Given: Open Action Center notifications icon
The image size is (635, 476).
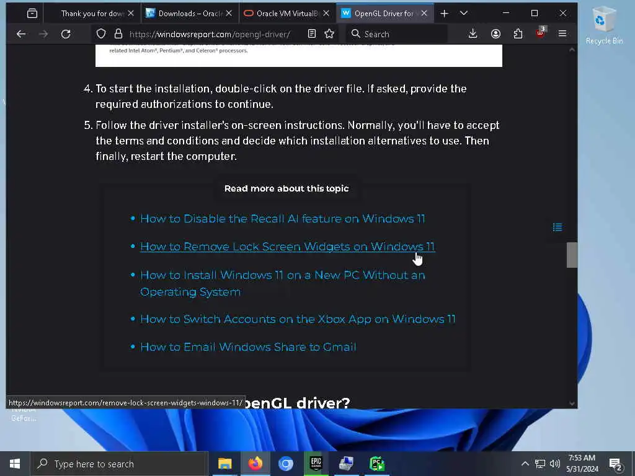Looking at the screenshot, I should coord(615,464).
